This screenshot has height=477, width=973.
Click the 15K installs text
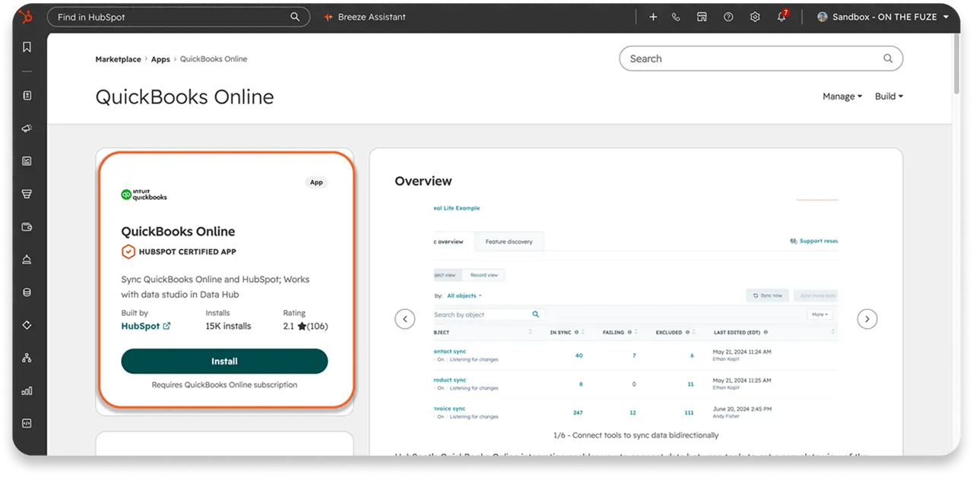pyautogui.click(x=228, y=326)
